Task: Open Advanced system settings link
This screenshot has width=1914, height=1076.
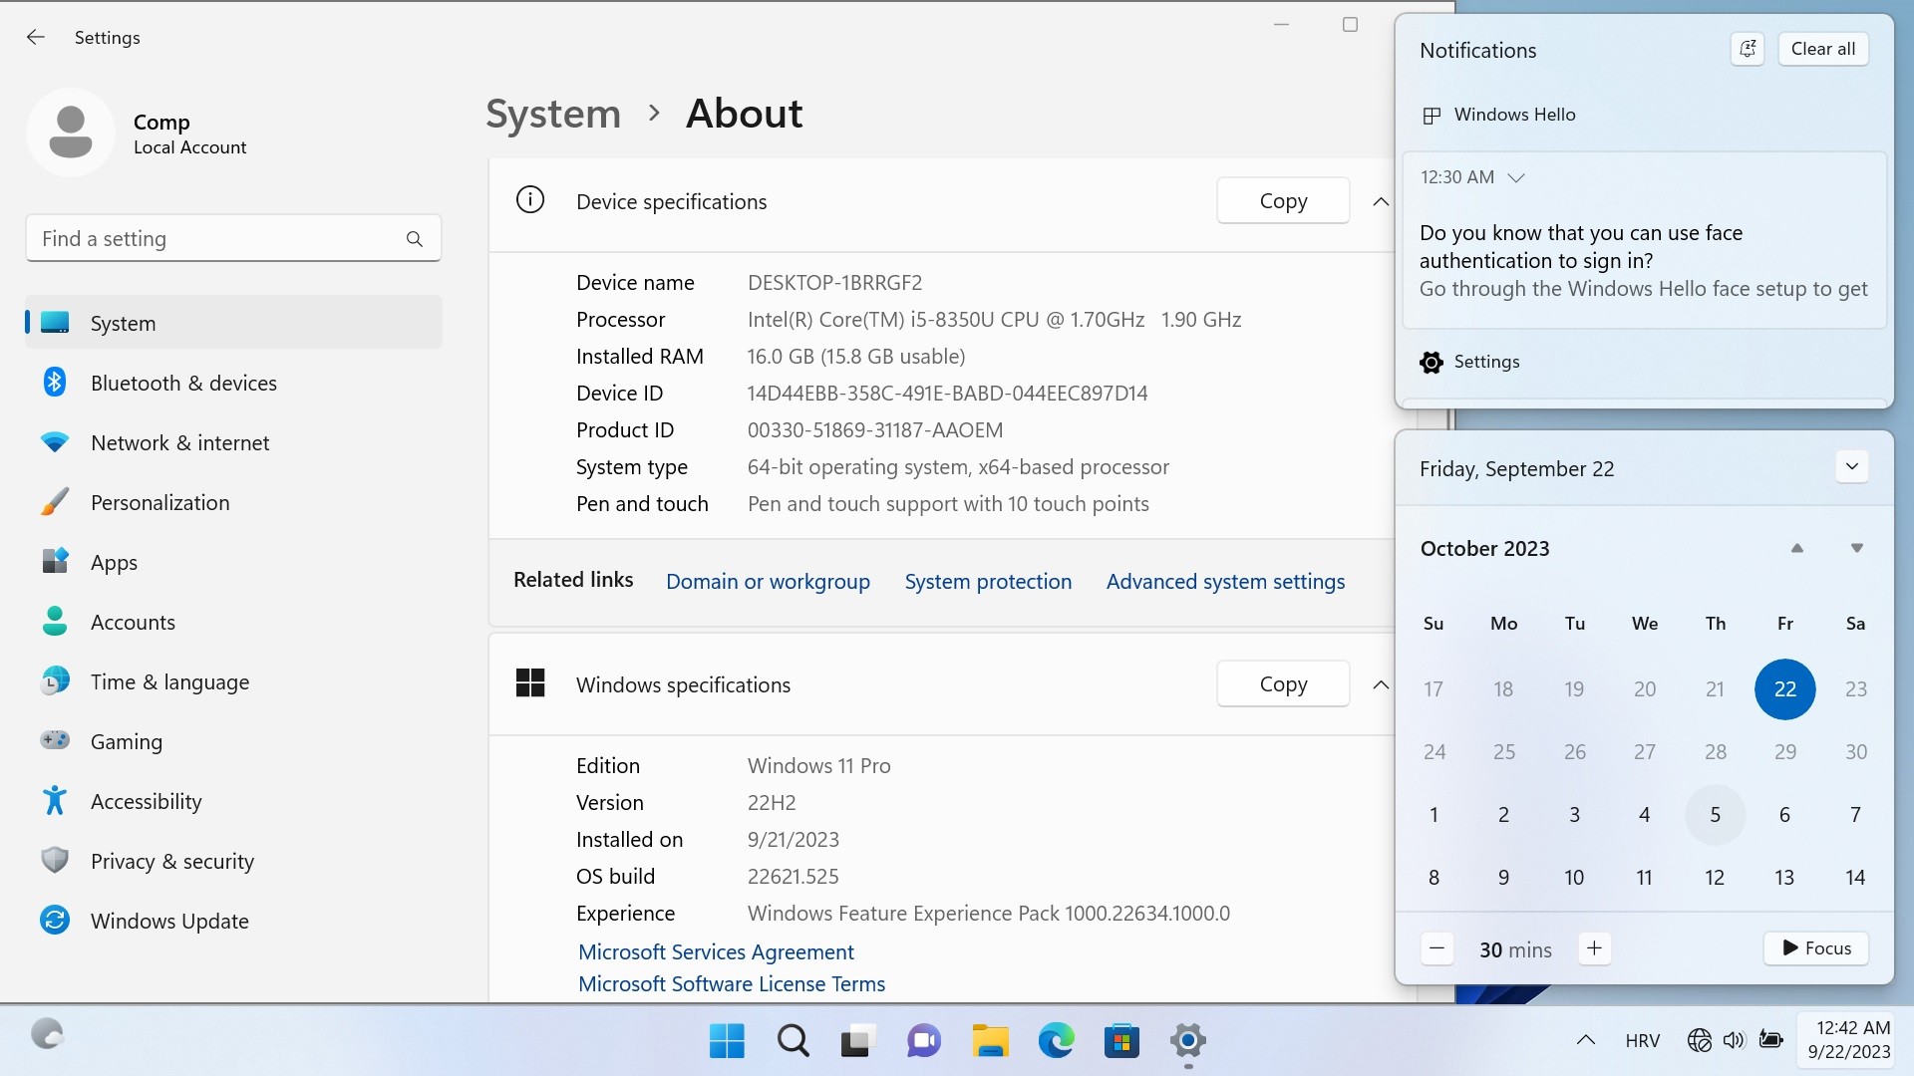Action: pos(1225,581)
